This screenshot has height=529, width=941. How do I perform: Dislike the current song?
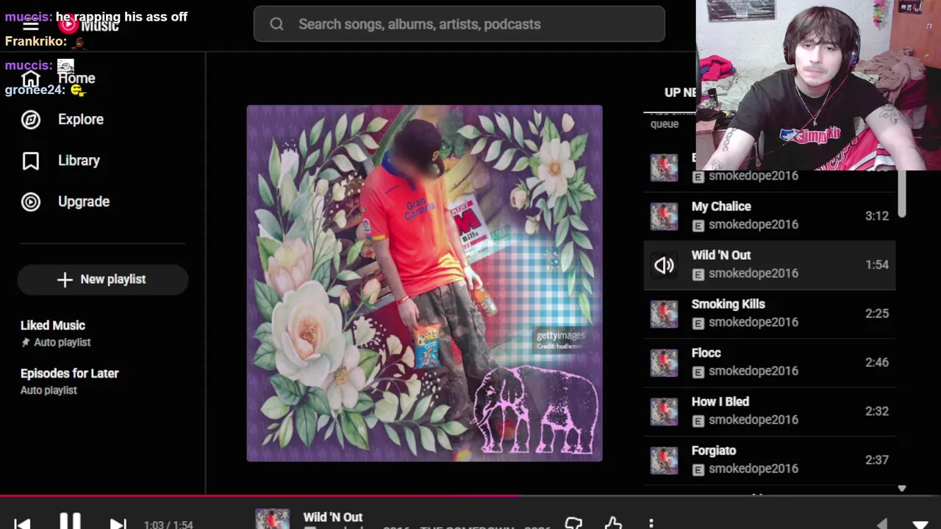point(573,523)
